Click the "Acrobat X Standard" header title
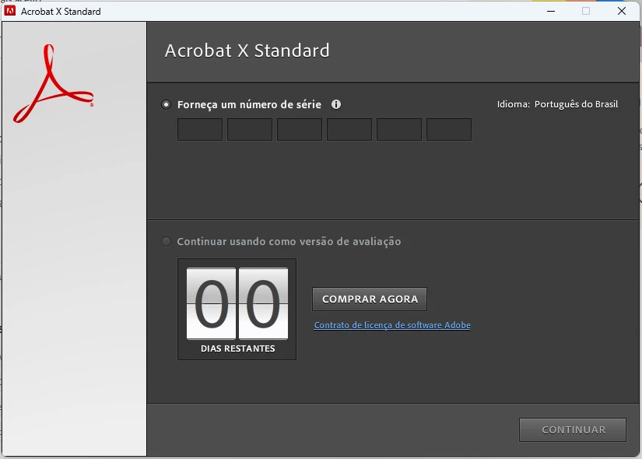Image resolution: width=642 pixels, height=459 pixels. (x=247, y=51)
